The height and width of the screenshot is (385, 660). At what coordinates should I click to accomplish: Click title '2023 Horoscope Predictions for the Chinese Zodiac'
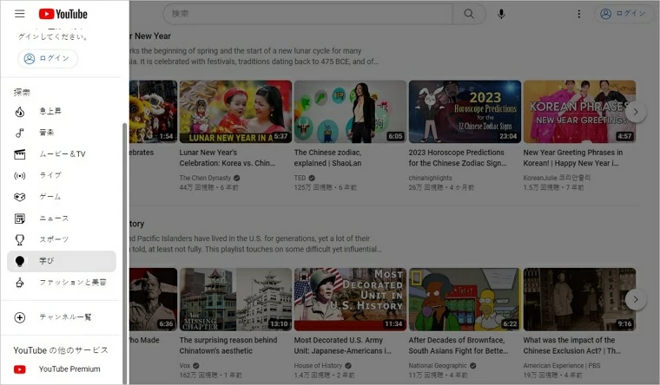click(457, 158)
